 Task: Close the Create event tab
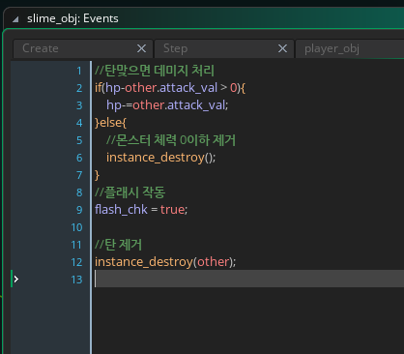point(141,48)
